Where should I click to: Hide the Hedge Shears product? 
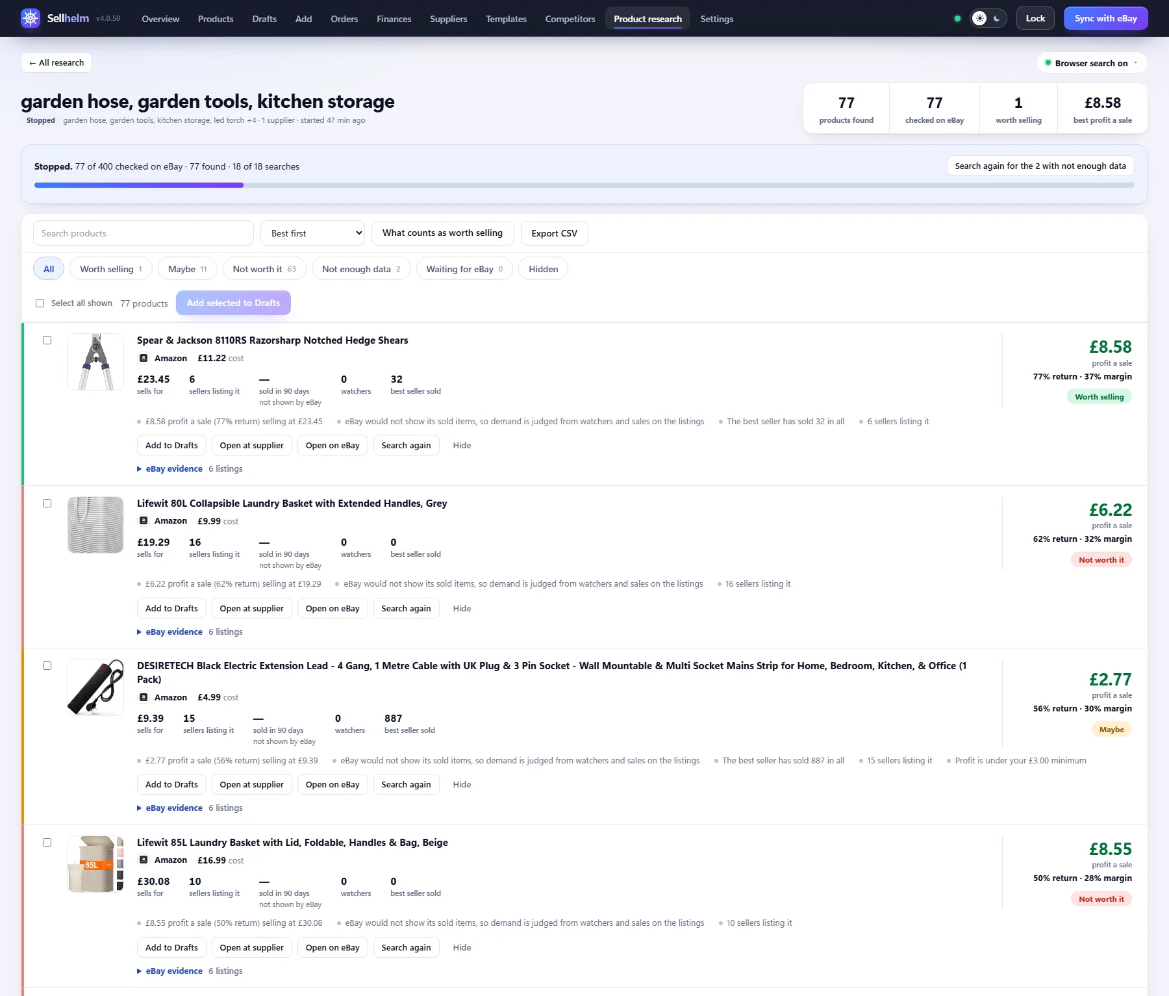pyautogui.click(x=462, y=446)
